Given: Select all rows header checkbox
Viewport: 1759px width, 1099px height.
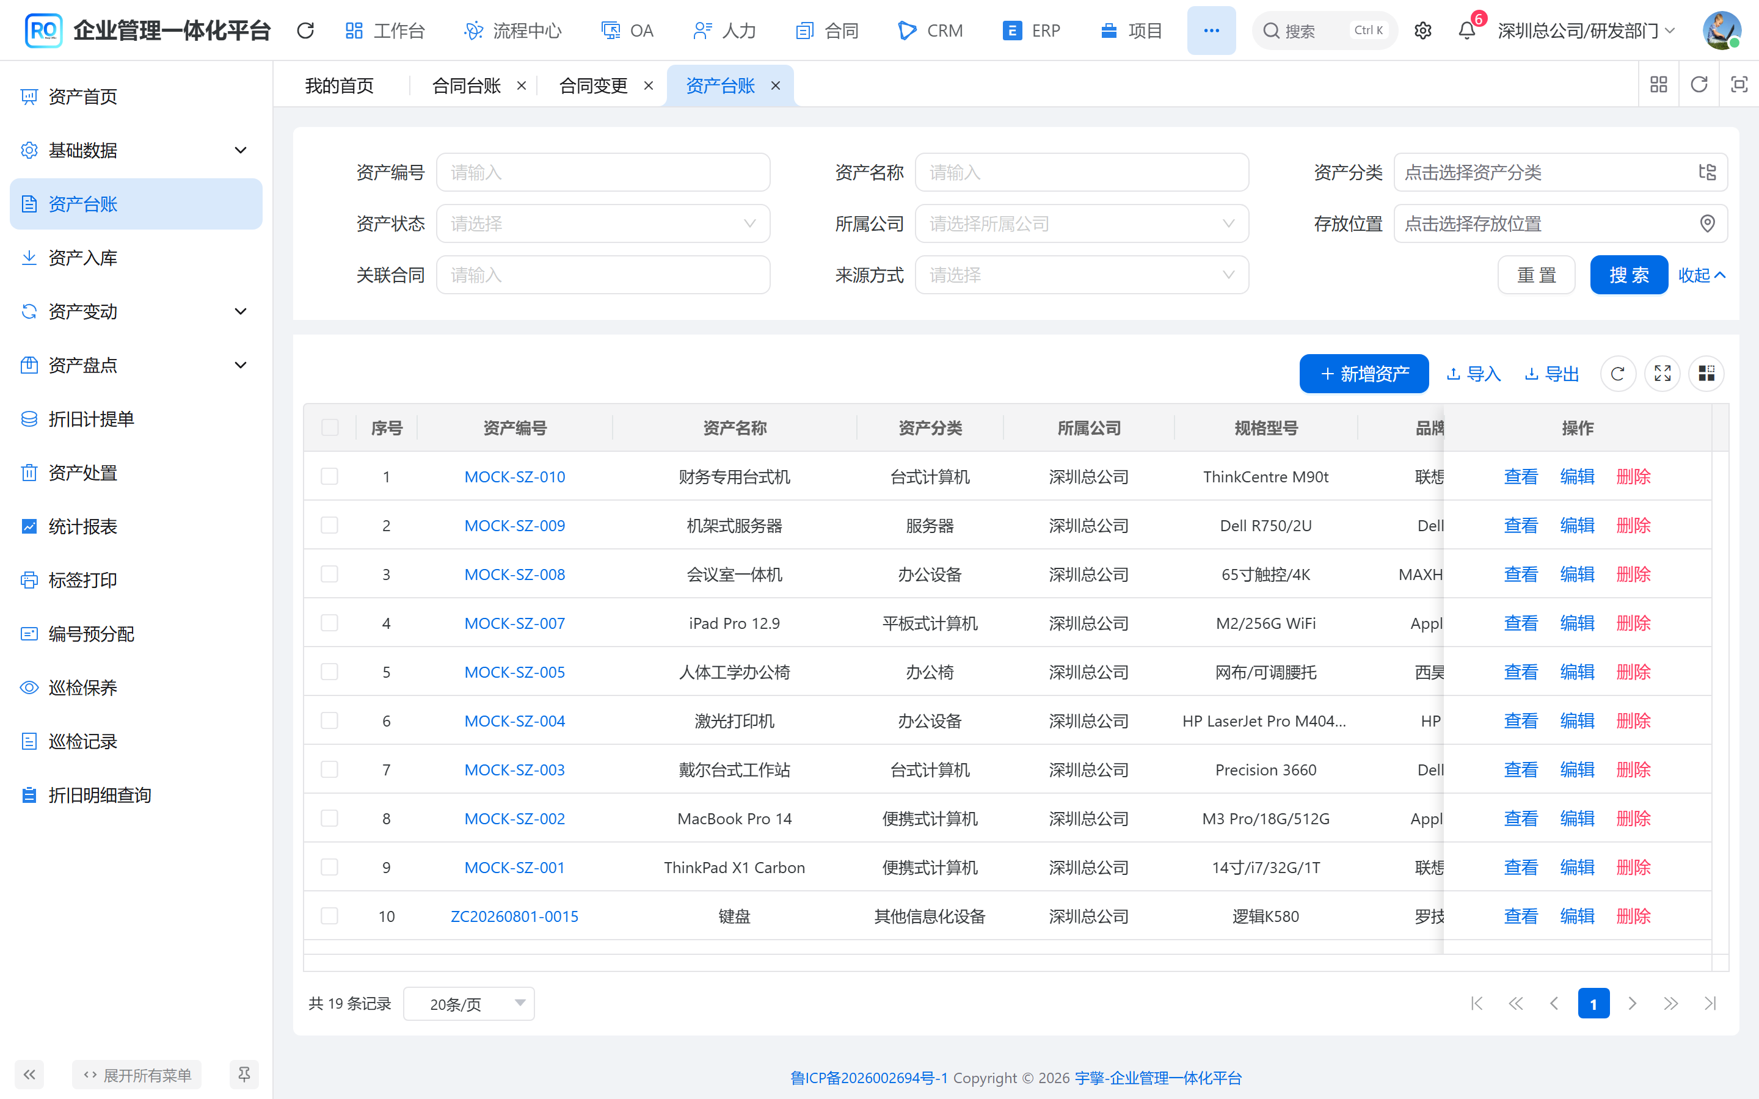Looking at the screenshot, I should tap(330, 427).
